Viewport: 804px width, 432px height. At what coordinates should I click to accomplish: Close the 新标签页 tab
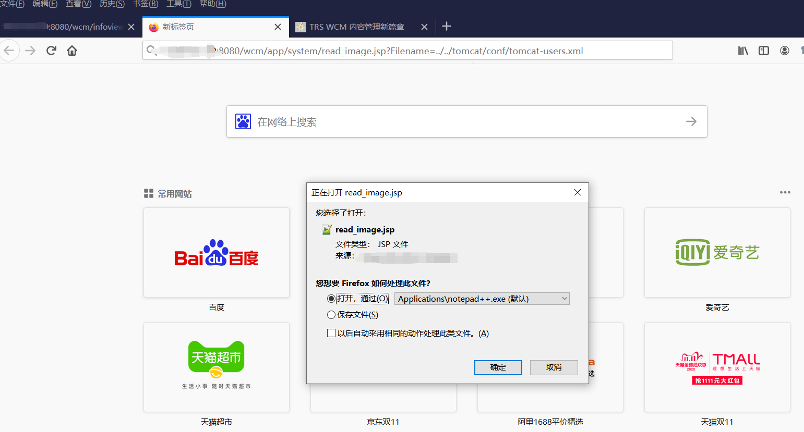278,27
